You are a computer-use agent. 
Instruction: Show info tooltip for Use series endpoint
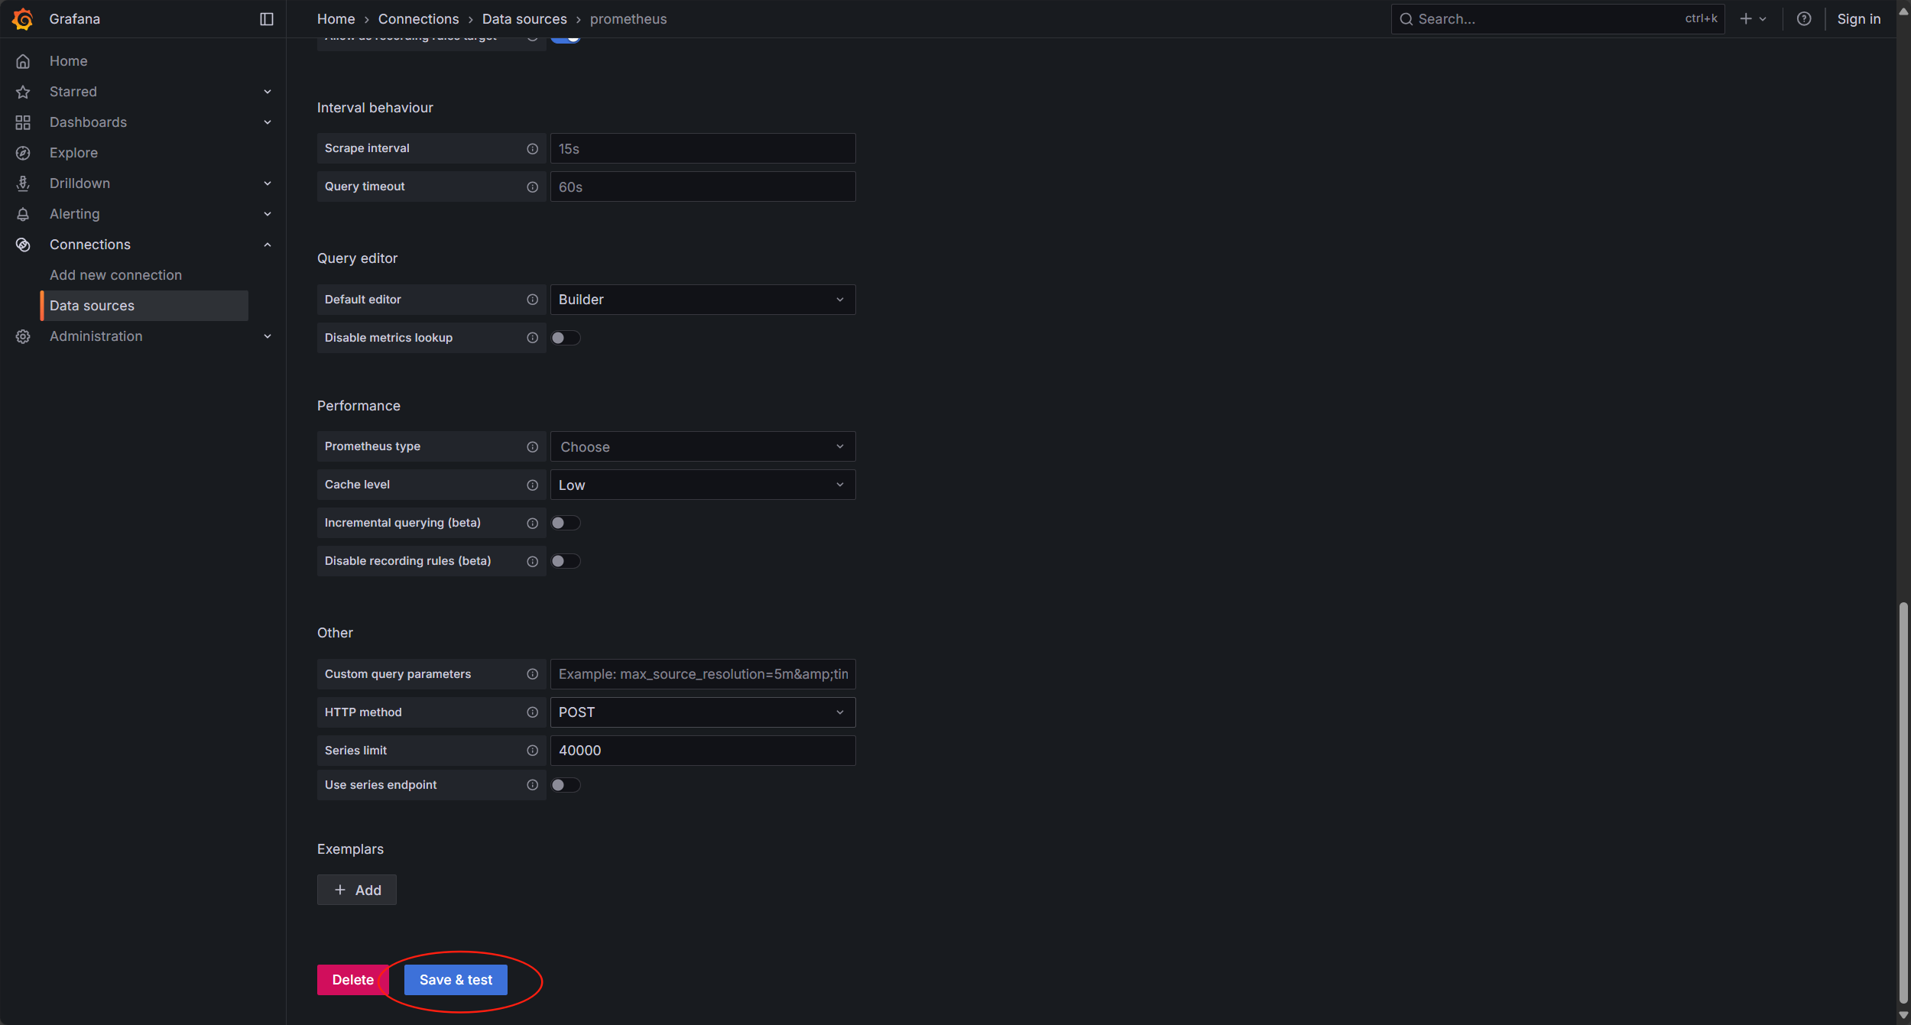[533, 785]
